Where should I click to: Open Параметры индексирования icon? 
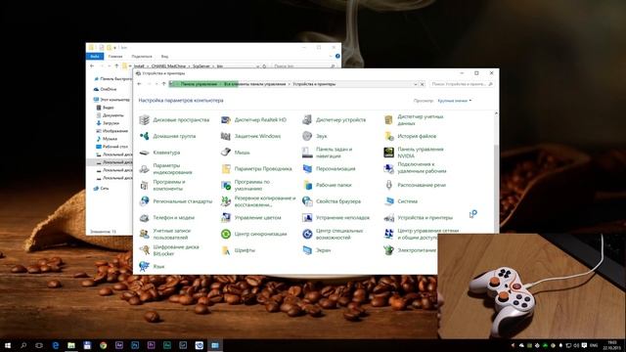[144, 169]
